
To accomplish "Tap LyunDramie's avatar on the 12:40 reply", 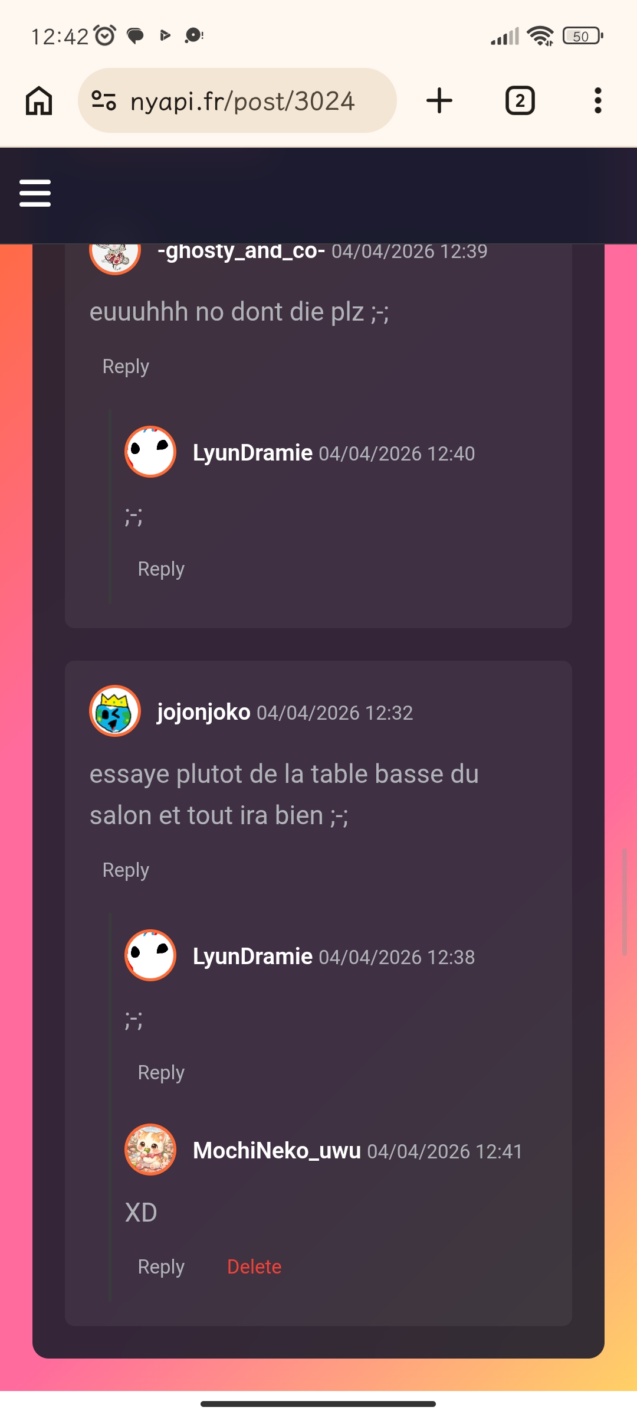I will click(x=150, y=452).
